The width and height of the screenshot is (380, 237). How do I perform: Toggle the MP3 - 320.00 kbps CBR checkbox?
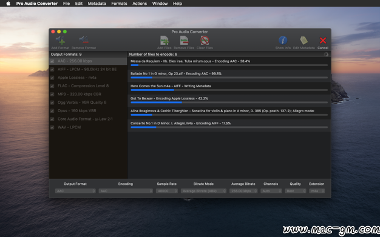point(52,94)
